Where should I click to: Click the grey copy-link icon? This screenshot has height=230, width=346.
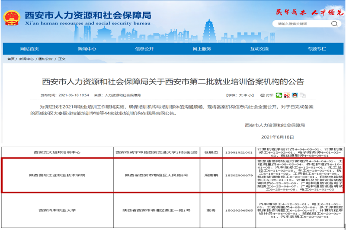pos(302,95)
